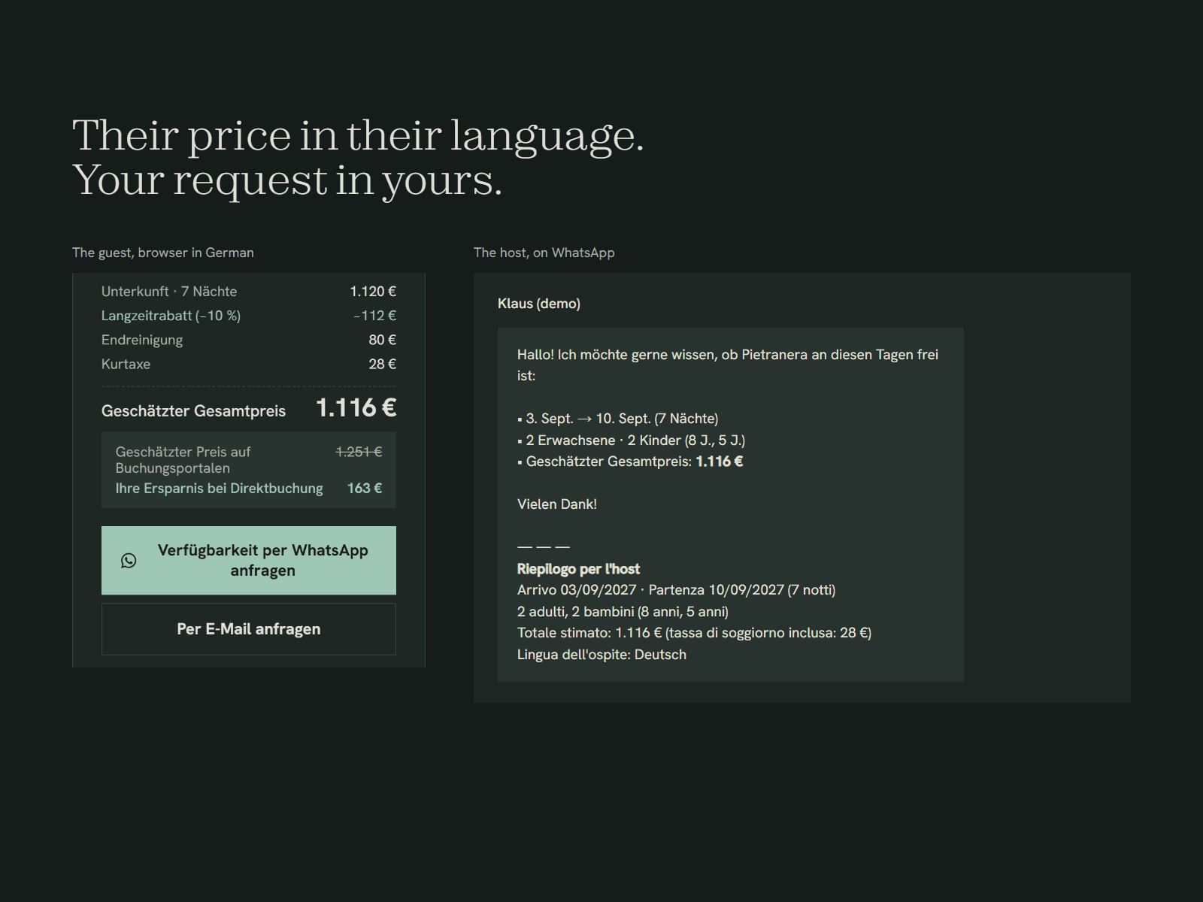1203x902 pixels.
Task: Click the 'Arrivo 03/09/2027' summary line
Action: coord(677,590)
